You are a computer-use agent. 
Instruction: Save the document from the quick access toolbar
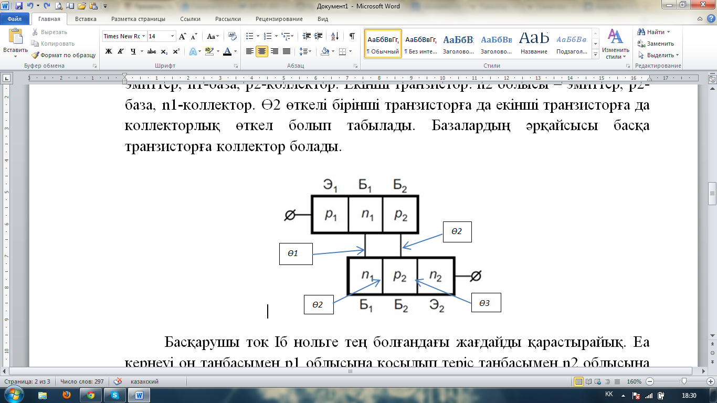click(x=19, y=6)
